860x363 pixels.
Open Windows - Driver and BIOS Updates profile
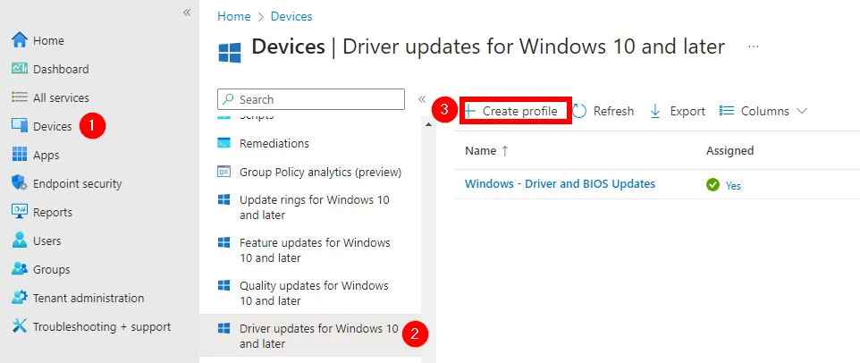pyautogui.click(x=560, y=184)
